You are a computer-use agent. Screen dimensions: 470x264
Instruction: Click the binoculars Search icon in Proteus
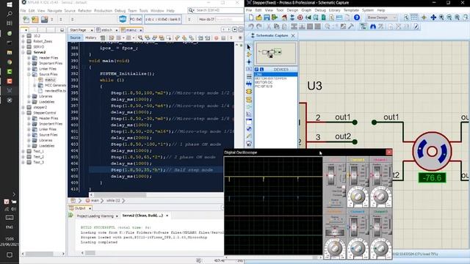click(372, 26)
